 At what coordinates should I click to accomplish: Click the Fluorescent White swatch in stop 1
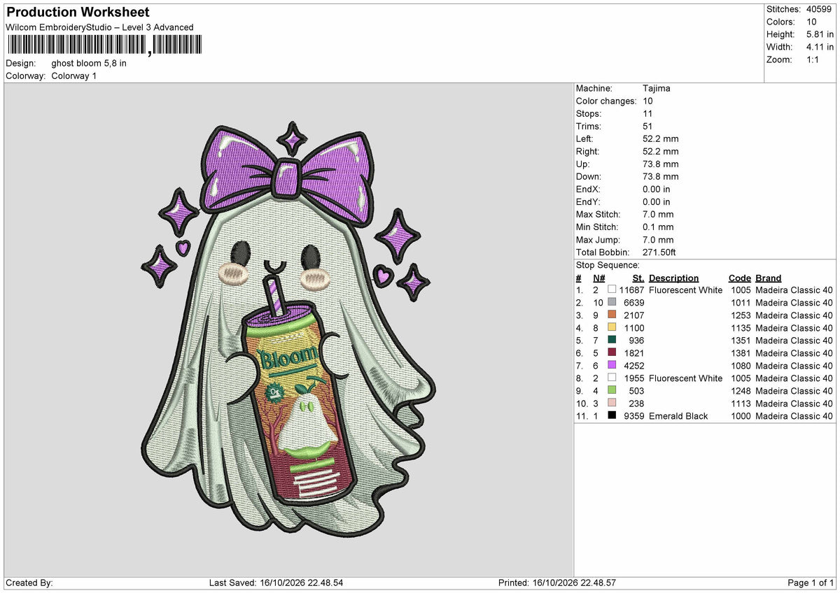click(612, 290)
